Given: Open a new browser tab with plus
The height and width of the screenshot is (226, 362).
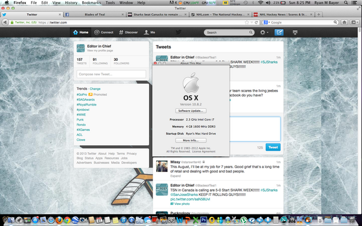Looking at the screenshot, I should pyautogui.click(x=319, y=14).
